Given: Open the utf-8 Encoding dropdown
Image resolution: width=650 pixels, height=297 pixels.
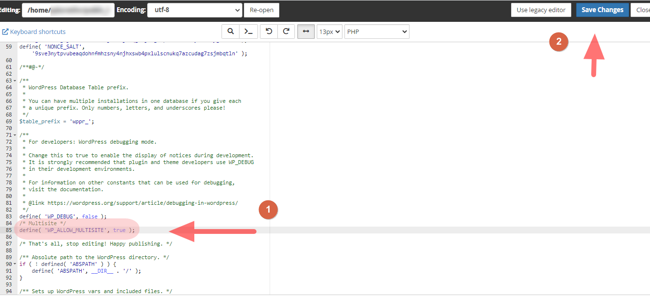Looking at the screenshot, I should point(195,10).
